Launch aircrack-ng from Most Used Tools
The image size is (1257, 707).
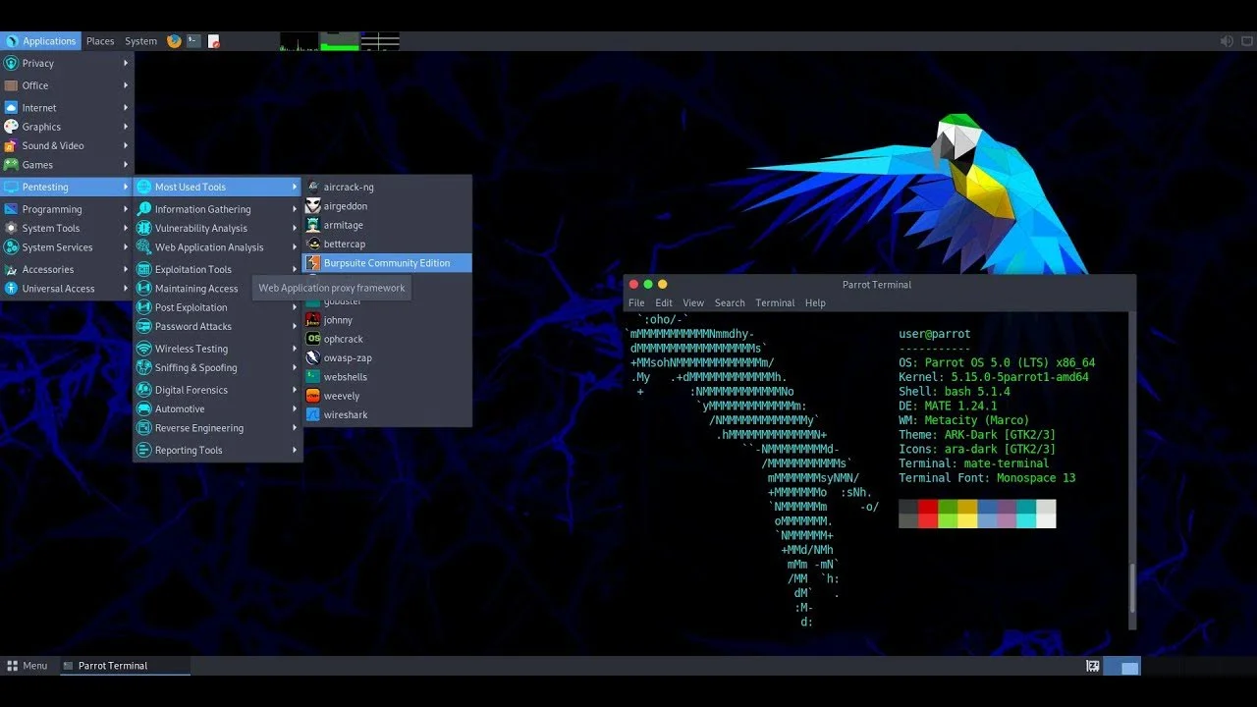tap(387, 187)
